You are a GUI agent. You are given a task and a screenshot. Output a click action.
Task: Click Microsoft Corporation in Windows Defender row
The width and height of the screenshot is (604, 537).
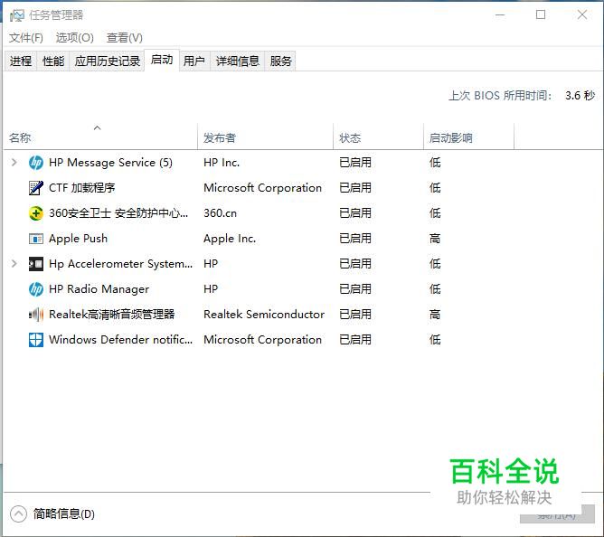click(x=263, y=340)
